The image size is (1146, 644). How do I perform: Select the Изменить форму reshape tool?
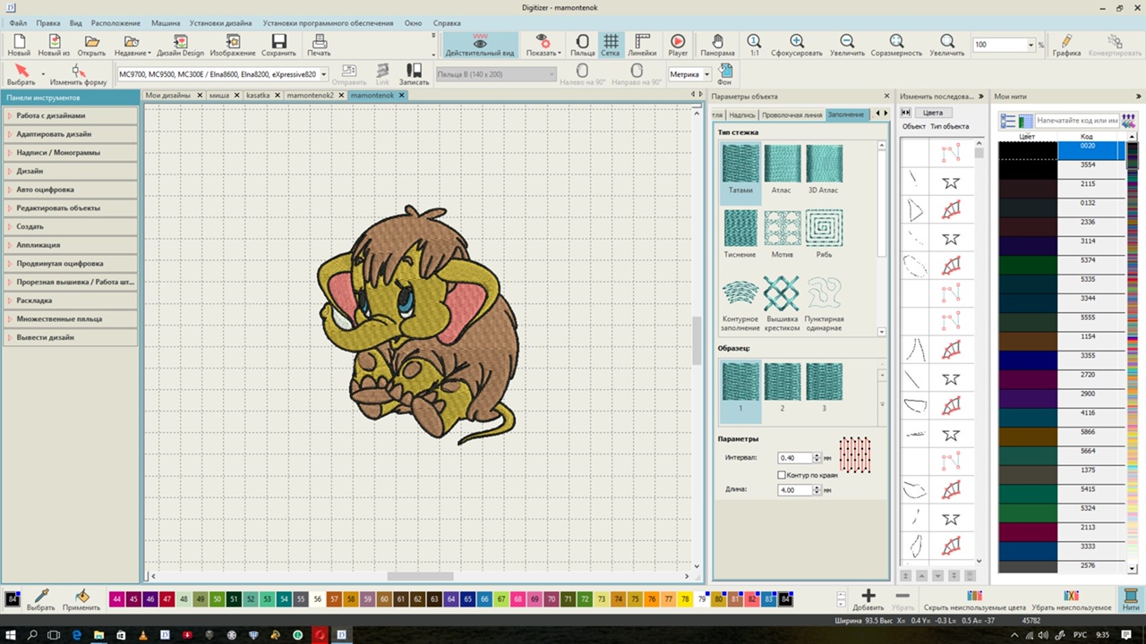[78, 74]
